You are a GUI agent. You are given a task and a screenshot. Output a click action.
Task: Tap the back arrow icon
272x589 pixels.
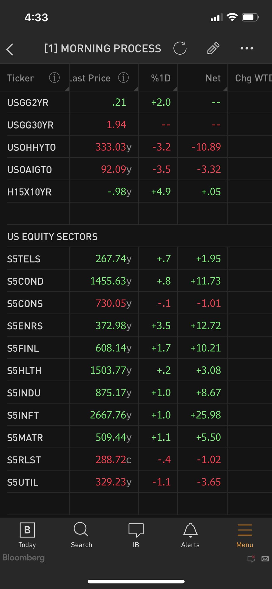[x=10, y=49]
